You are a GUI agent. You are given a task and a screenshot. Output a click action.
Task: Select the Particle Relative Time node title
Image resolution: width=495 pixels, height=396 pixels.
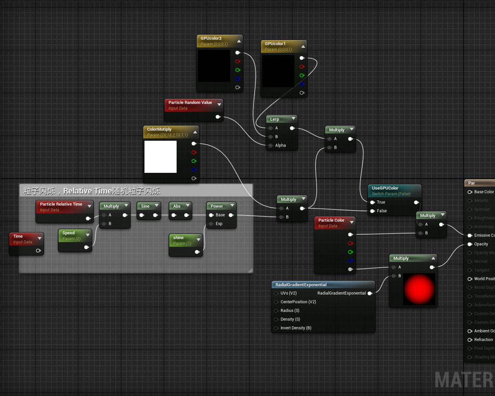[61, 204]
